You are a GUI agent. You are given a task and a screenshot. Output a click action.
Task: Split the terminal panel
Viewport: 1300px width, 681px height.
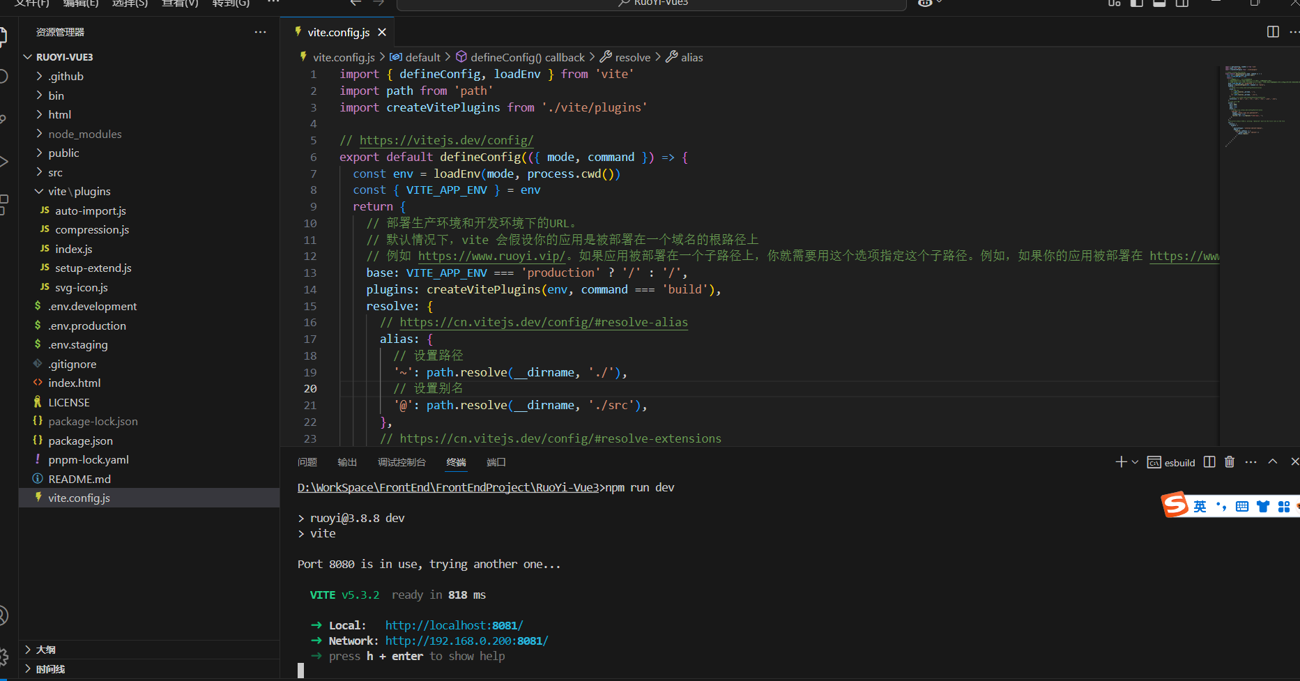click(x=1209, y=462)
